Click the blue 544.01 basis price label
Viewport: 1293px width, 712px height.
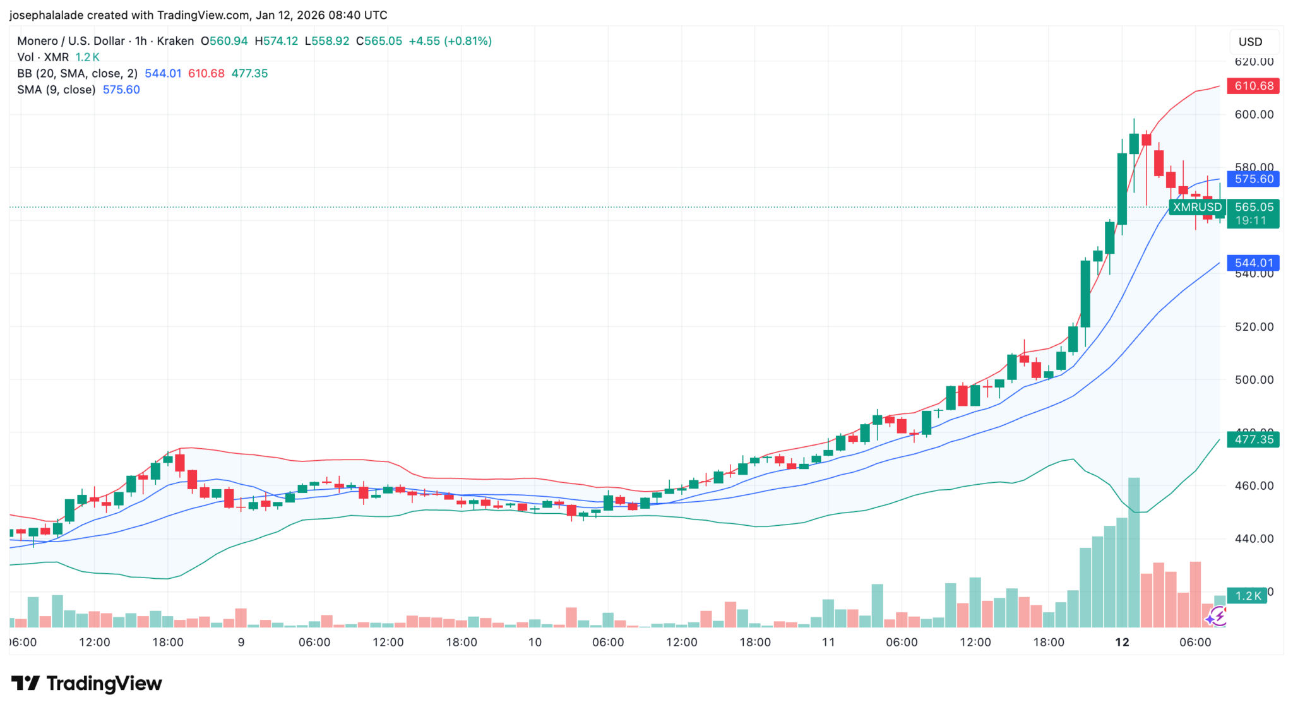[1253, 263]
